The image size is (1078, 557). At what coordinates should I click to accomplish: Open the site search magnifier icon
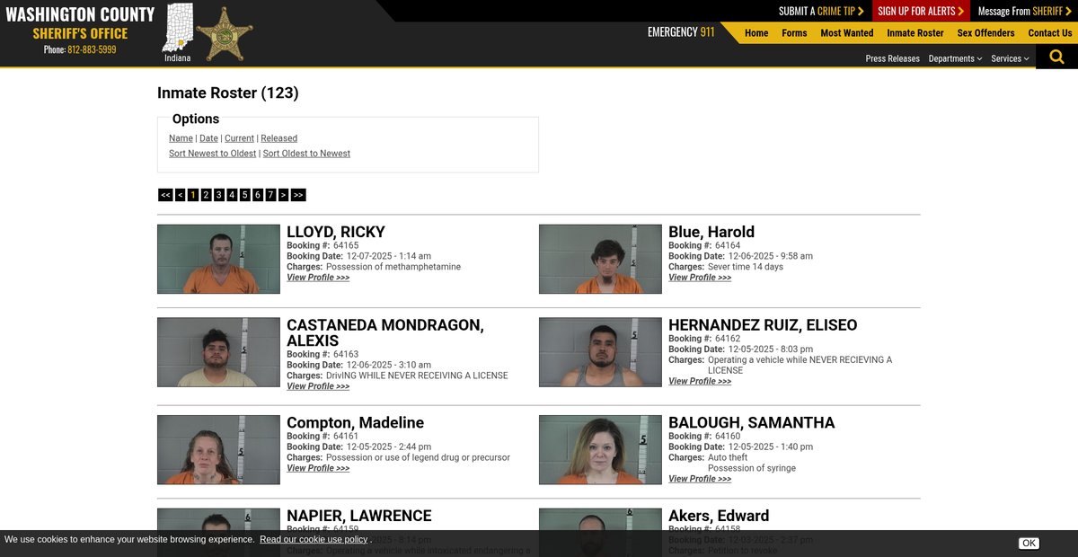coord(1056,57)
